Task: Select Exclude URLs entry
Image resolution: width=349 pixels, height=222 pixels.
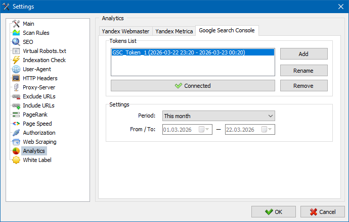Action: click(39, 96)
